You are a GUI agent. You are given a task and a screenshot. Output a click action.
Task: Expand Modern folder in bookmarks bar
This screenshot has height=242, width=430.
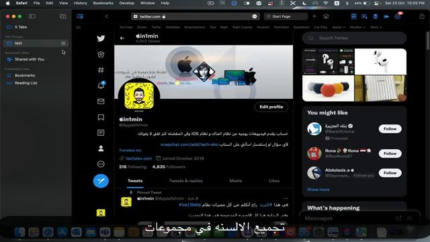pyautogui.click(x=357, y=27)
